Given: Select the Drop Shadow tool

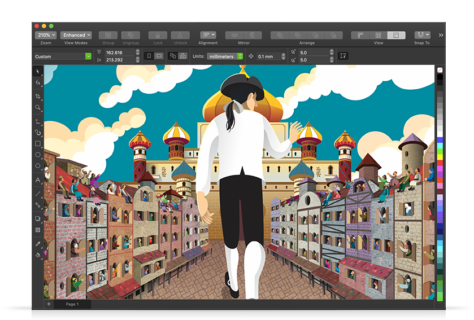Looking at the screenshot, I should (x=38, y=218).
